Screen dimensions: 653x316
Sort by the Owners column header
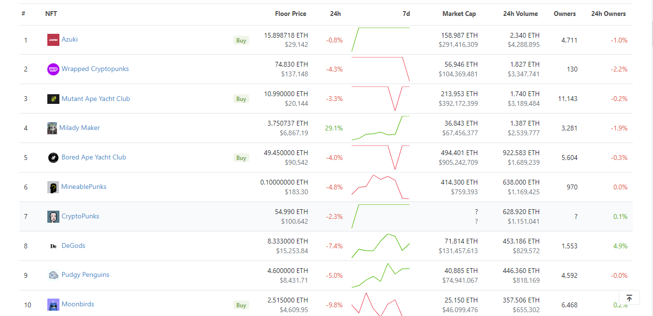[x=565, y=14]
